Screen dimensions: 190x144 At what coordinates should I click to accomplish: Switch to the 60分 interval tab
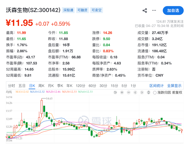click(x=92, y=85)
